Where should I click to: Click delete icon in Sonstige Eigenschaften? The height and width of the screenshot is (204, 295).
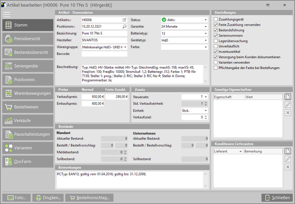(288, 112)
